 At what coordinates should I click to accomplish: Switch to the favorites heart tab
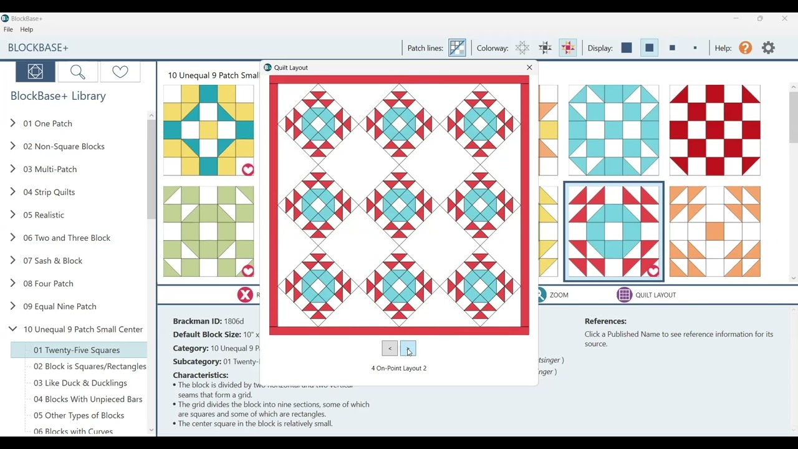120,72
